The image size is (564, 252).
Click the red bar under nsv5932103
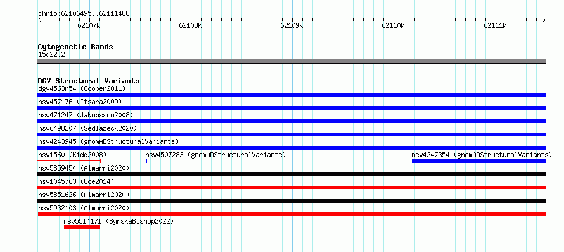pos(292,214)
